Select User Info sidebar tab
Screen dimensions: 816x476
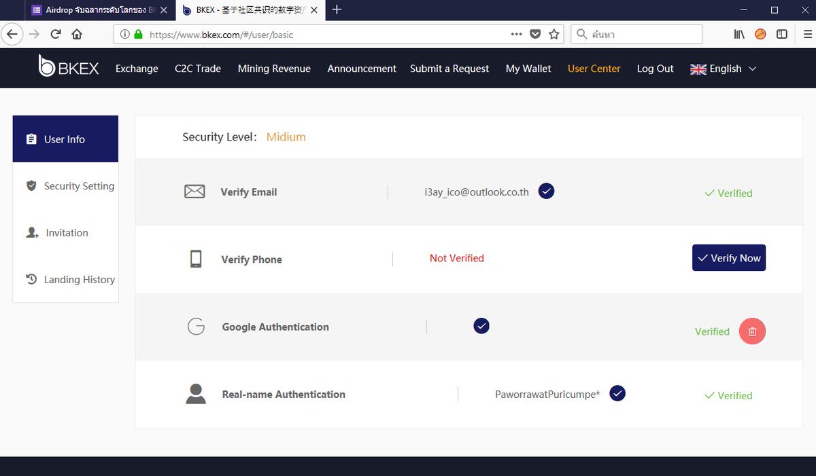tap(65, 139)
